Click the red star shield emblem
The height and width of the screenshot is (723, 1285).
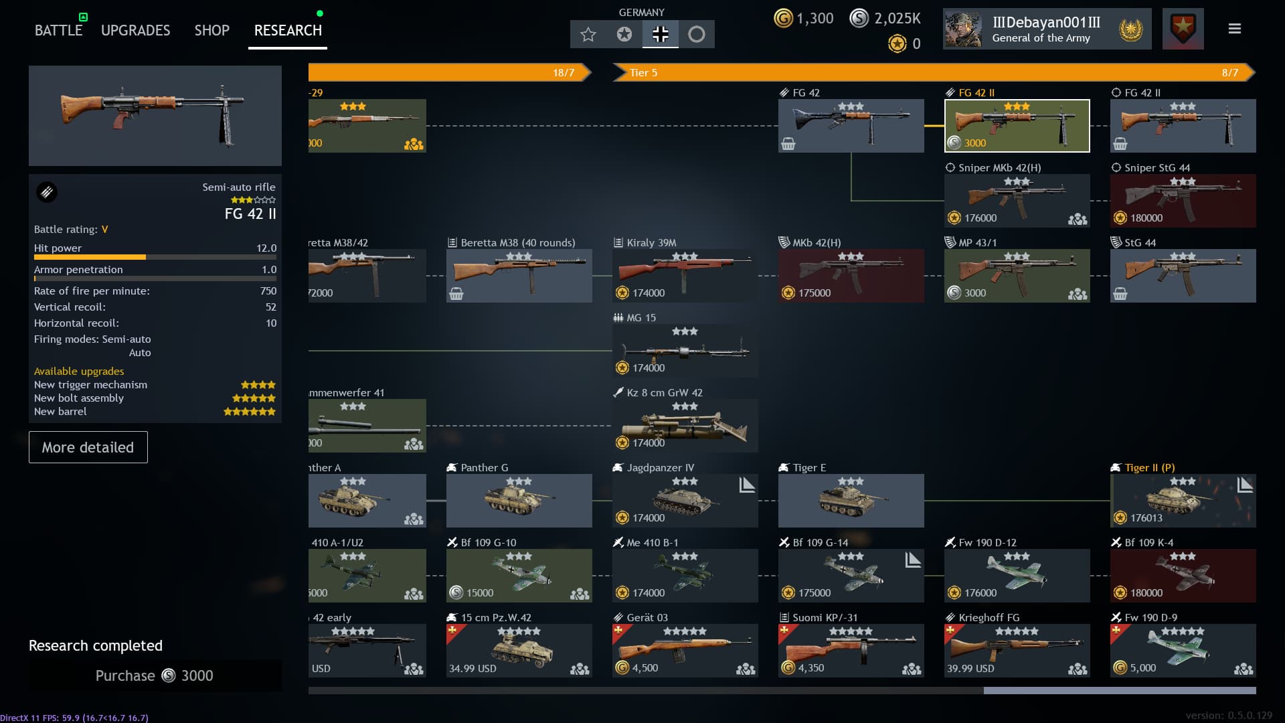tap(1183, 29)
